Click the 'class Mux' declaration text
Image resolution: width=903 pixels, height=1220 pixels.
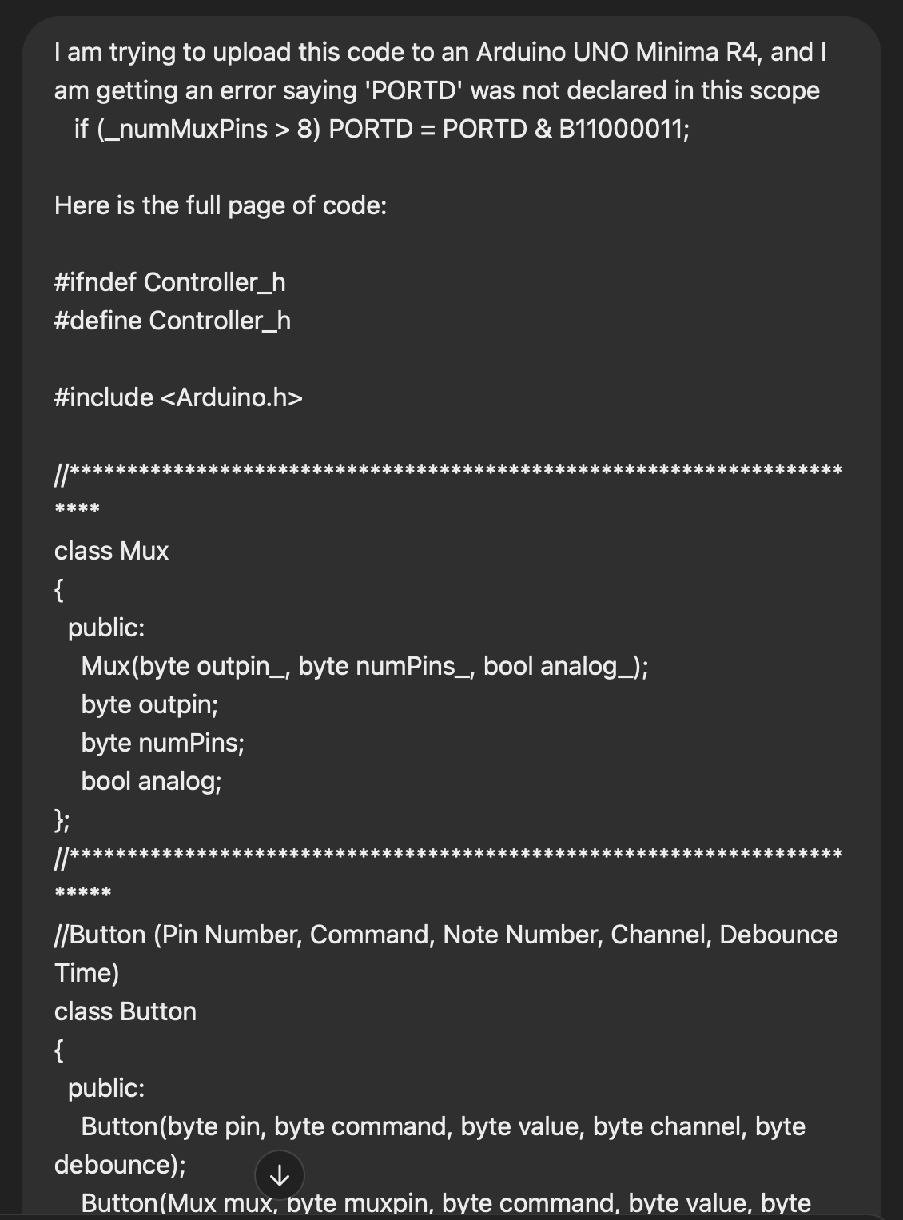111,551
